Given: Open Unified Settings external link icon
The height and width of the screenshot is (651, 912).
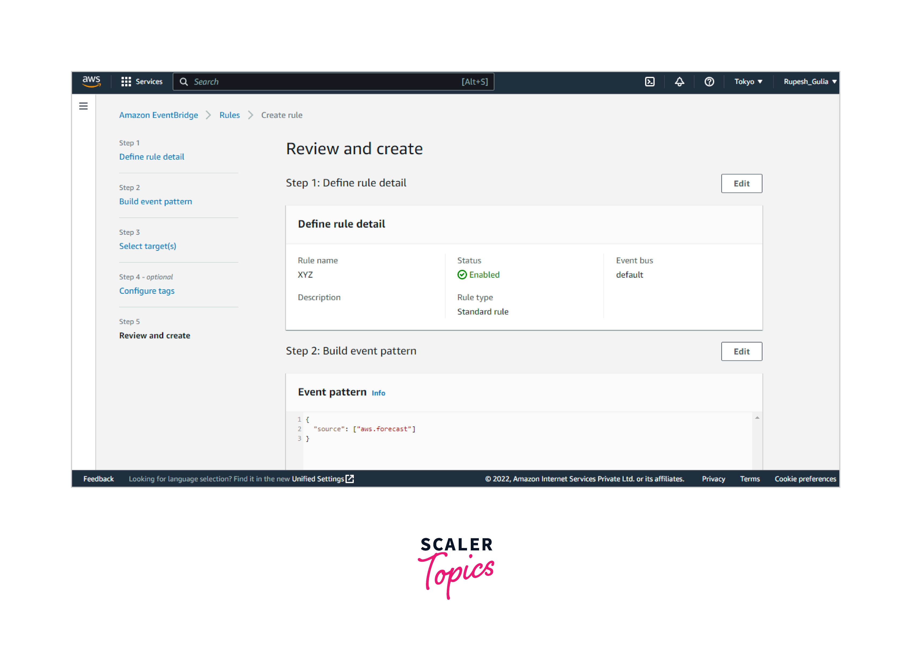Looking at the screenshot, I should tap(350, 479).
